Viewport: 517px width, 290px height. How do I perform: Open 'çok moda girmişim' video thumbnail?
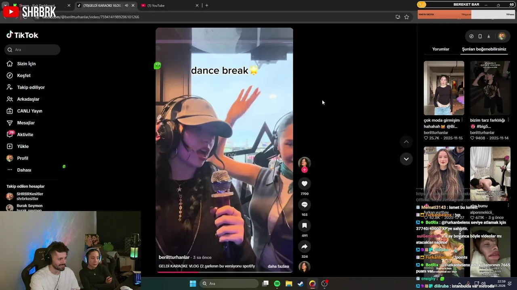pyautogui.click(x=444, y=88)
